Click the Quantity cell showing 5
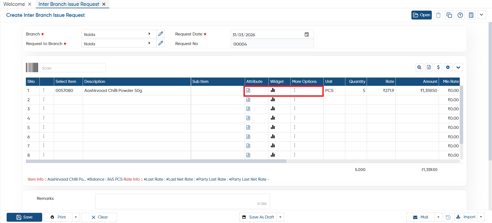 coord(356,90)
